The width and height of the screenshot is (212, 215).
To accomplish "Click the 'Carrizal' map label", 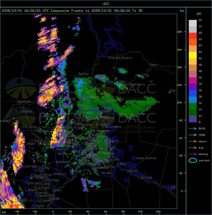I will click(76, 171).
